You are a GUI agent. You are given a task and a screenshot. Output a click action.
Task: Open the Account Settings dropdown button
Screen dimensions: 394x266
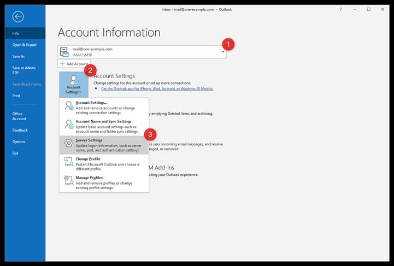tap(74, 85)
